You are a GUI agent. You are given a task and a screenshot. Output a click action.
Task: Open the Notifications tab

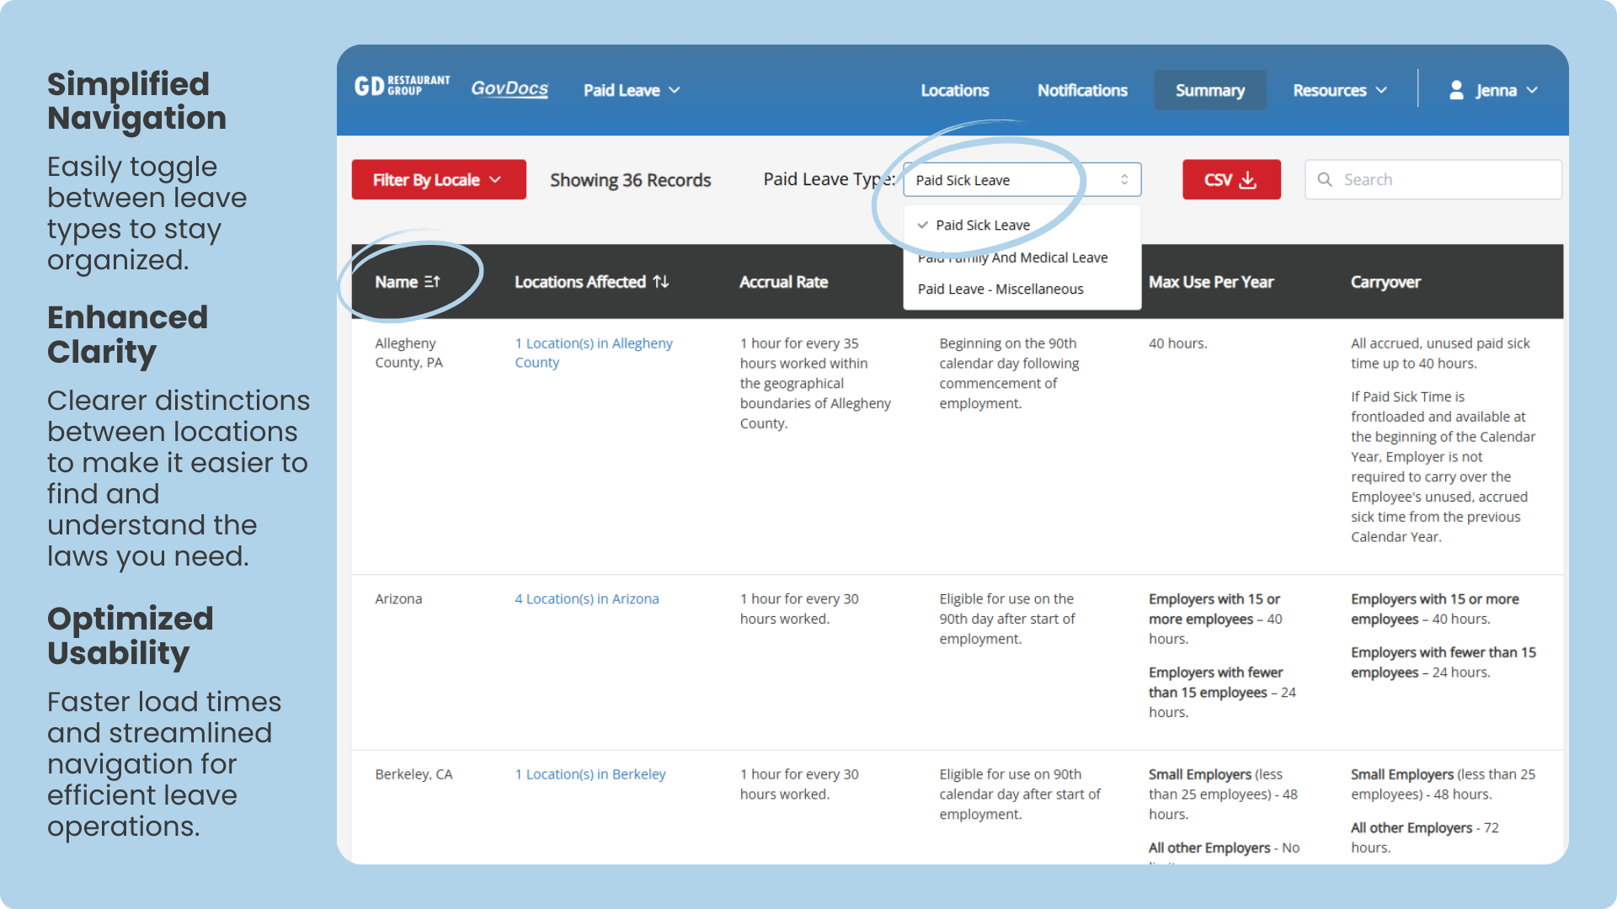click(1081, 90)
